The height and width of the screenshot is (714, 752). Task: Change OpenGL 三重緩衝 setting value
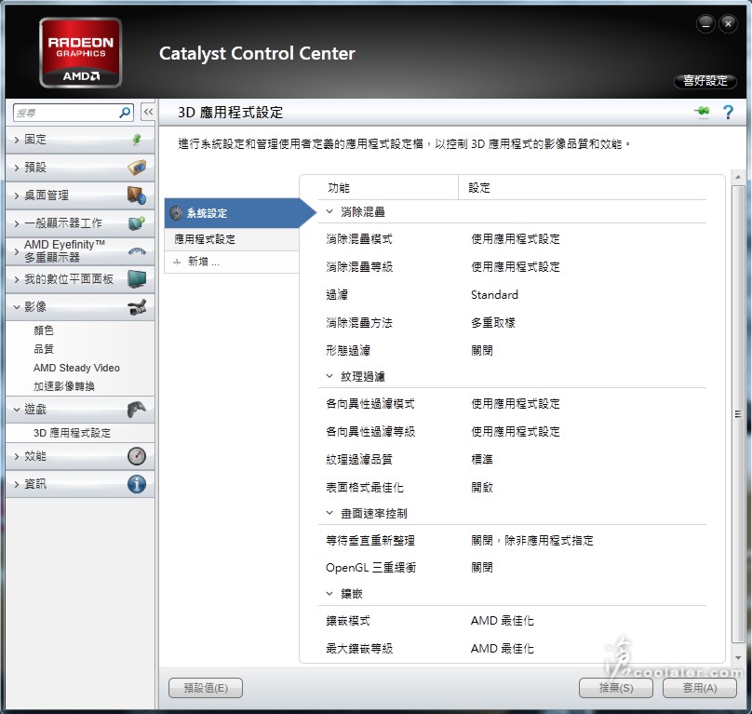tap(482, 568)
